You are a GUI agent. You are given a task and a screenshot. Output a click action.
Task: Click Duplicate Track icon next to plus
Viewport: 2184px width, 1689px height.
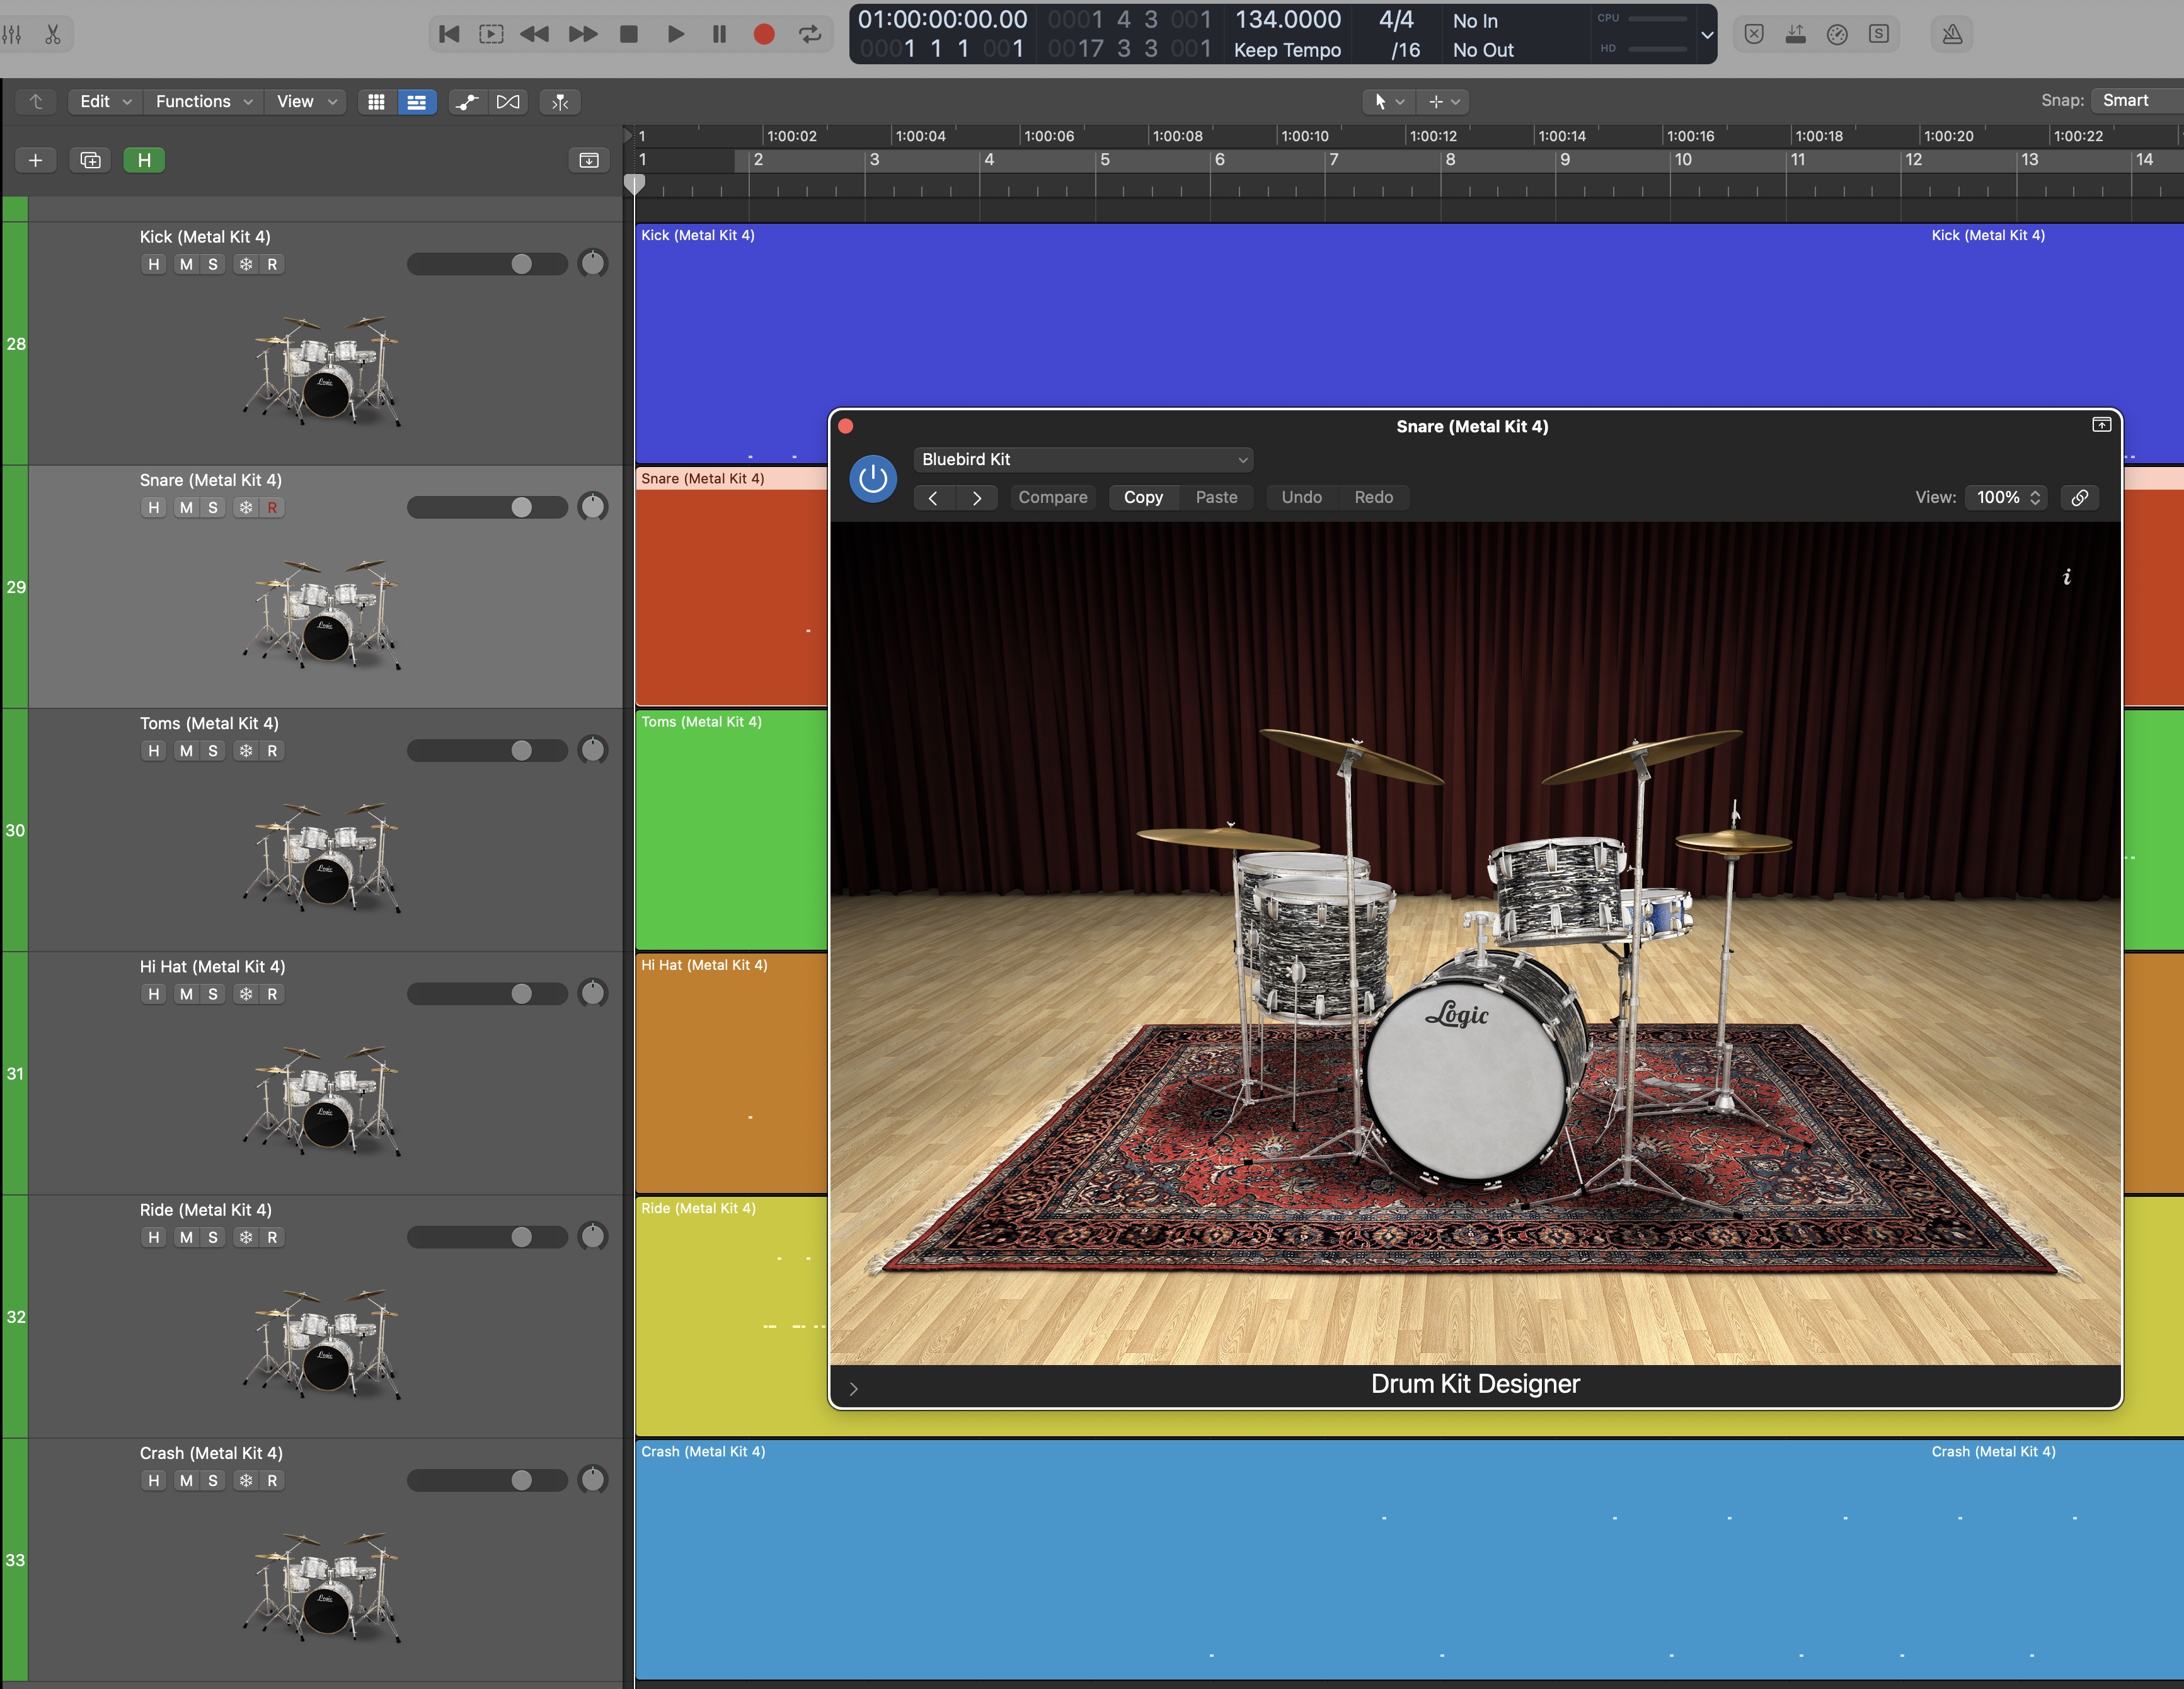pos(90,160)
